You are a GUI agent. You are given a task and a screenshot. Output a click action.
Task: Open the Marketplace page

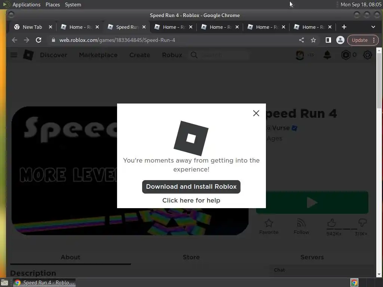[98, 55]
